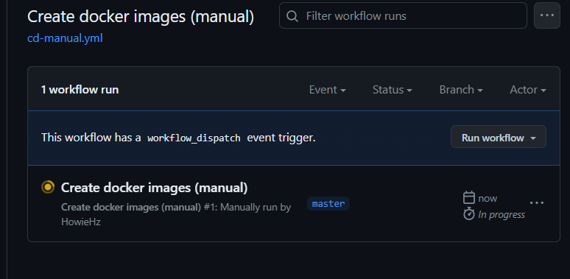Click the workflow_dispatch code text
570x279 pixels.
coord(194,138)
